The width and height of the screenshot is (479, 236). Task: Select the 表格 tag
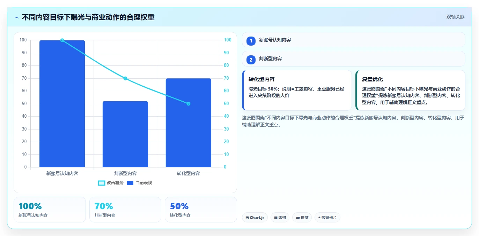coord(280,218)
